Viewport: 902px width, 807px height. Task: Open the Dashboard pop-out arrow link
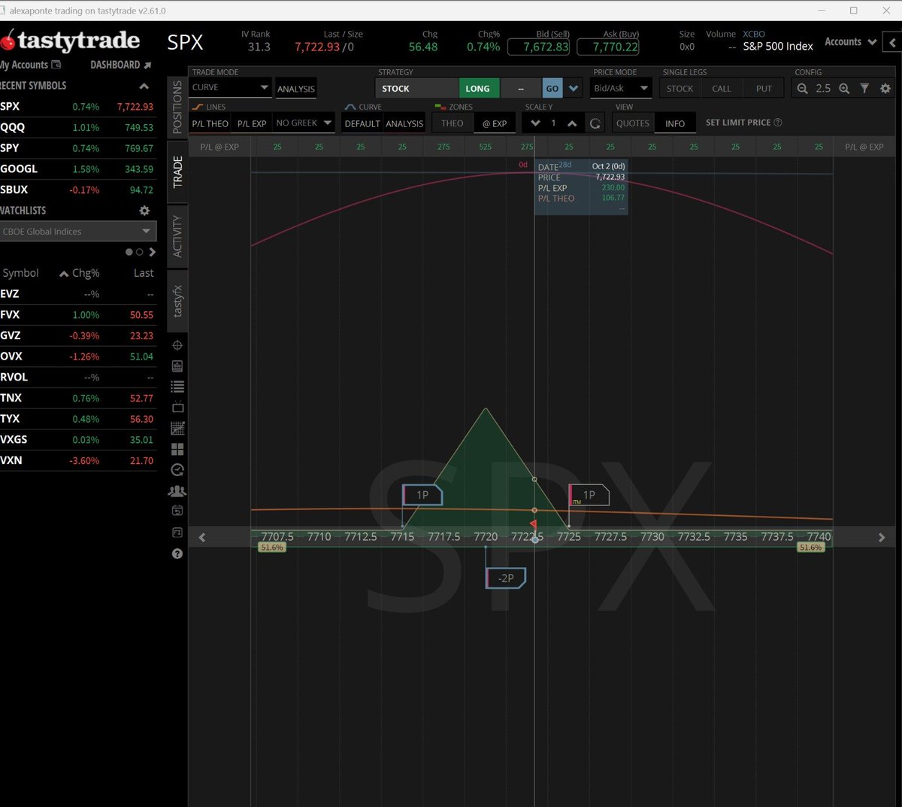148,65
